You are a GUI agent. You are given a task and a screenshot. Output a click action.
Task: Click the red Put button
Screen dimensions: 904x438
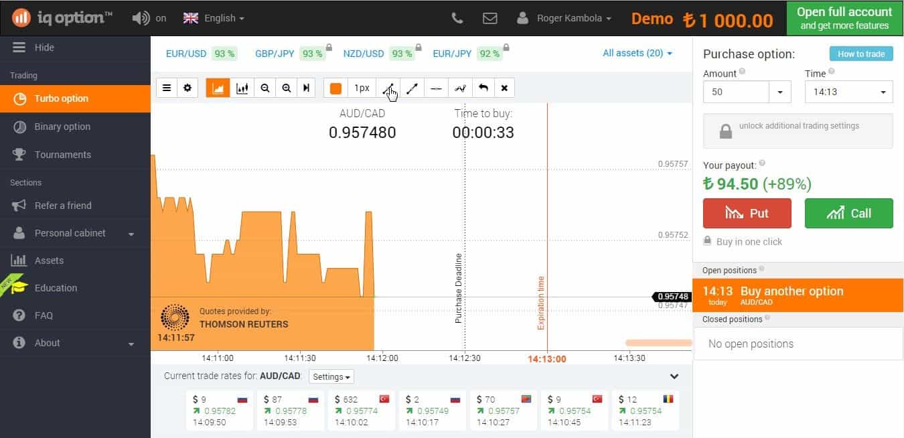(747, 213)
